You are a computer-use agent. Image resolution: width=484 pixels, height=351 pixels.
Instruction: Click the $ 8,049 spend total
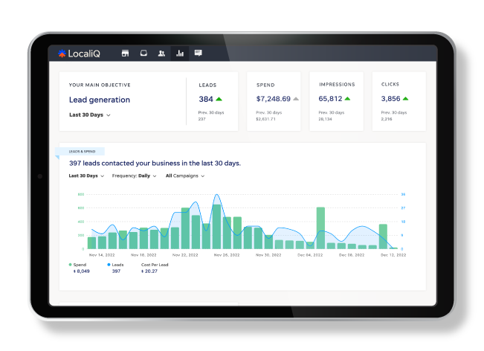[82, 271]
